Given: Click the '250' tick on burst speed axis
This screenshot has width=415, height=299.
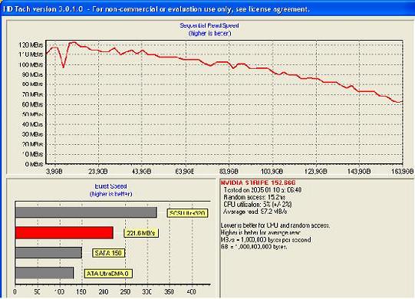Looking at the screenshot, I should click(x=125, y=292).
